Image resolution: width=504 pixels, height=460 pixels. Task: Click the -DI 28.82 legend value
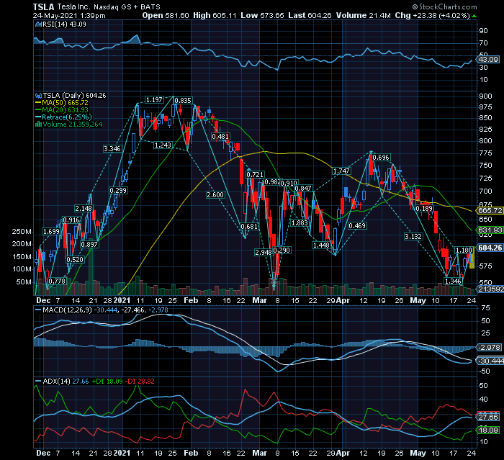[x=140, y=382]
